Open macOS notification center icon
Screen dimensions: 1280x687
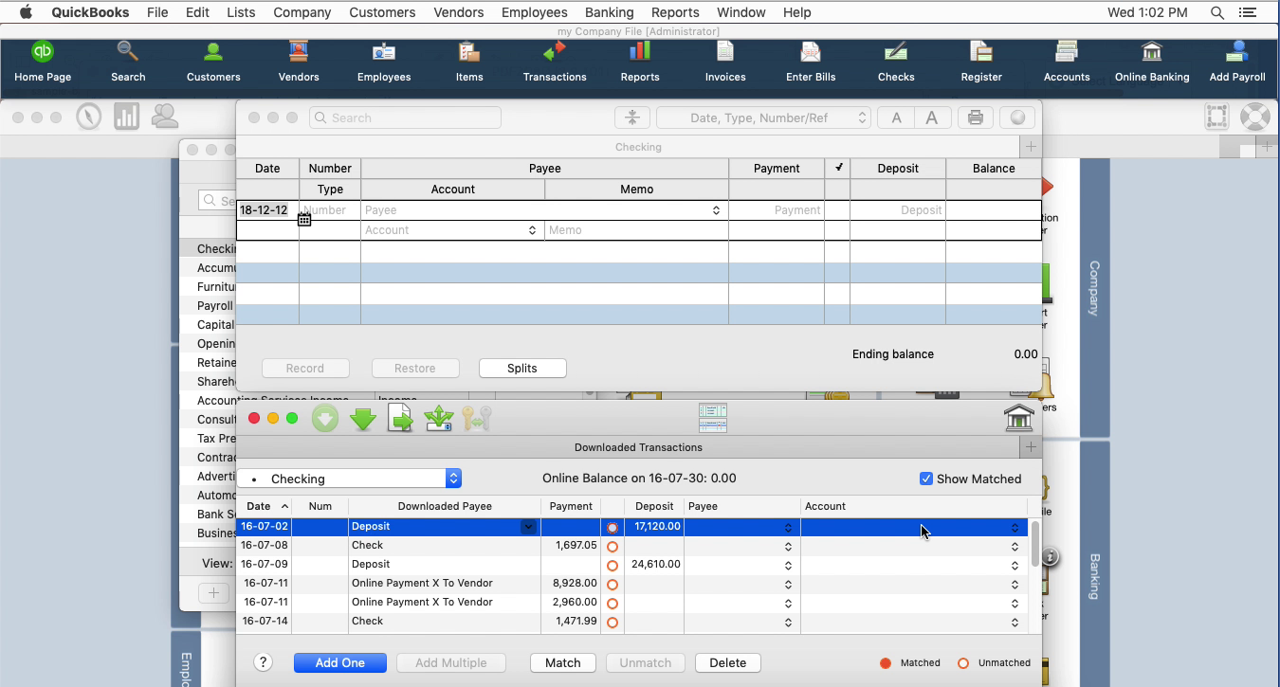point(1248,12)
